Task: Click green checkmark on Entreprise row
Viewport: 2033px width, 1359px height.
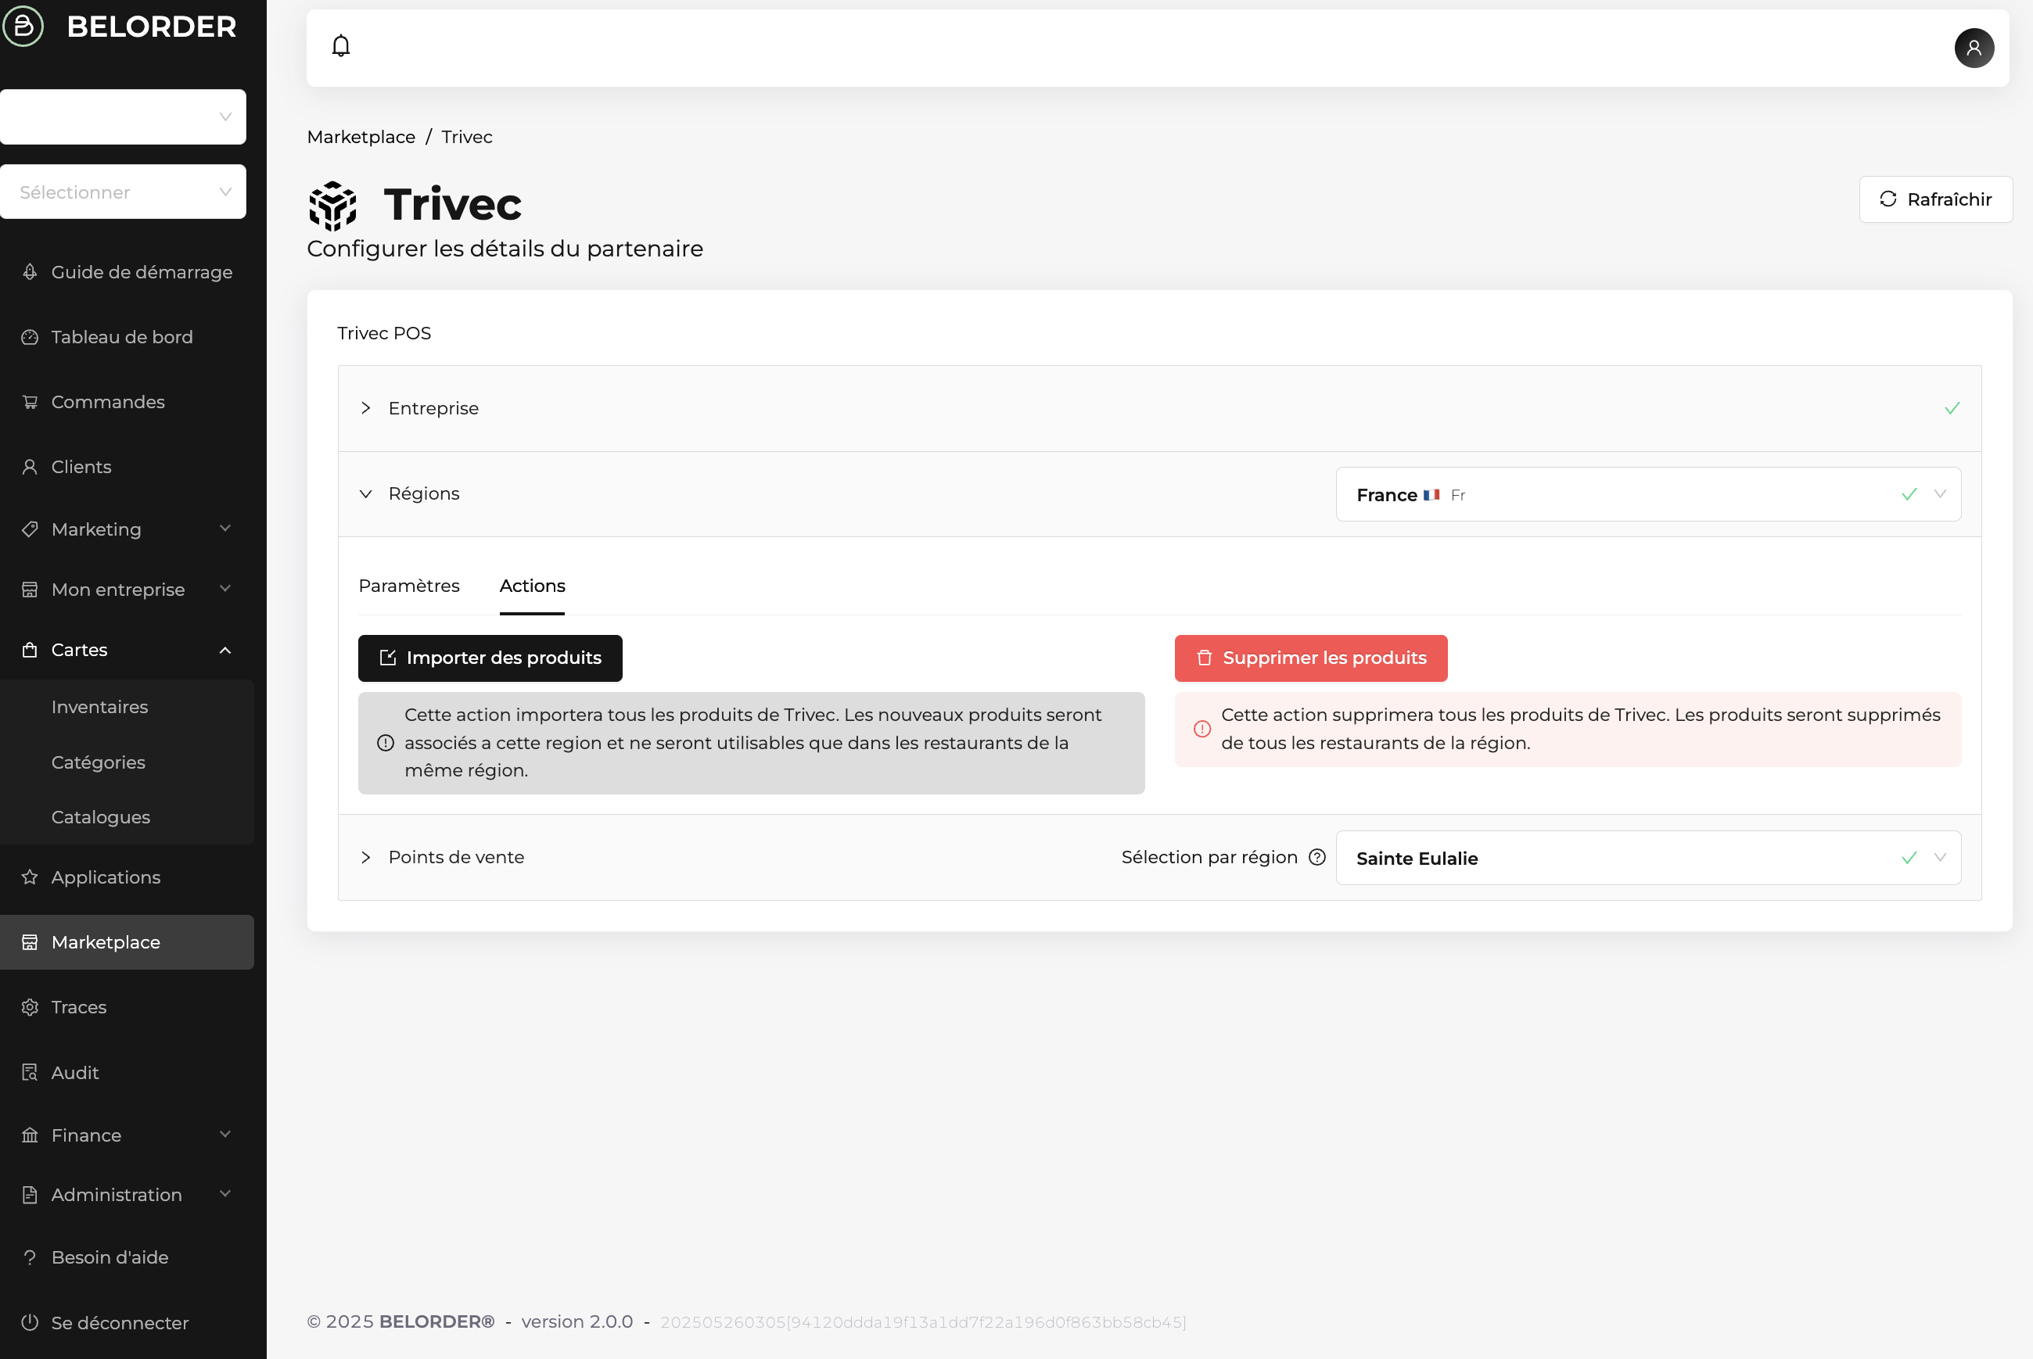Action: coord(1952,408)
